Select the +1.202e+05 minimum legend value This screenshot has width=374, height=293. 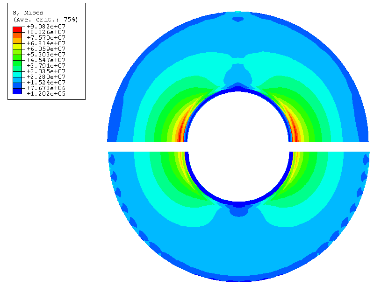(46, 93)
